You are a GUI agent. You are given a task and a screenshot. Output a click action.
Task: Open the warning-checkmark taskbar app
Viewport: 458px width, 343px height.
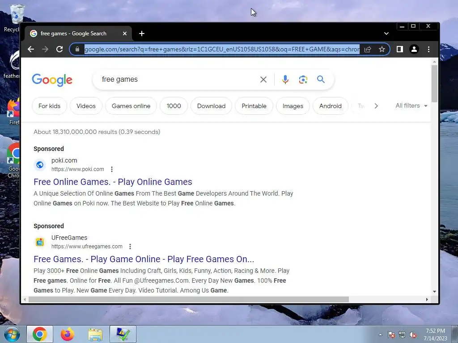[123, 334]
